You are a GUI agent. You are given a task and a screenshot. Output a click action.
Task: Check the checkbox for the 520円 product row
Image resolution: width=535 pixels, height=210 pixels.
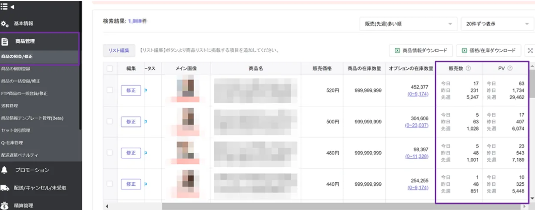point(110,90)
